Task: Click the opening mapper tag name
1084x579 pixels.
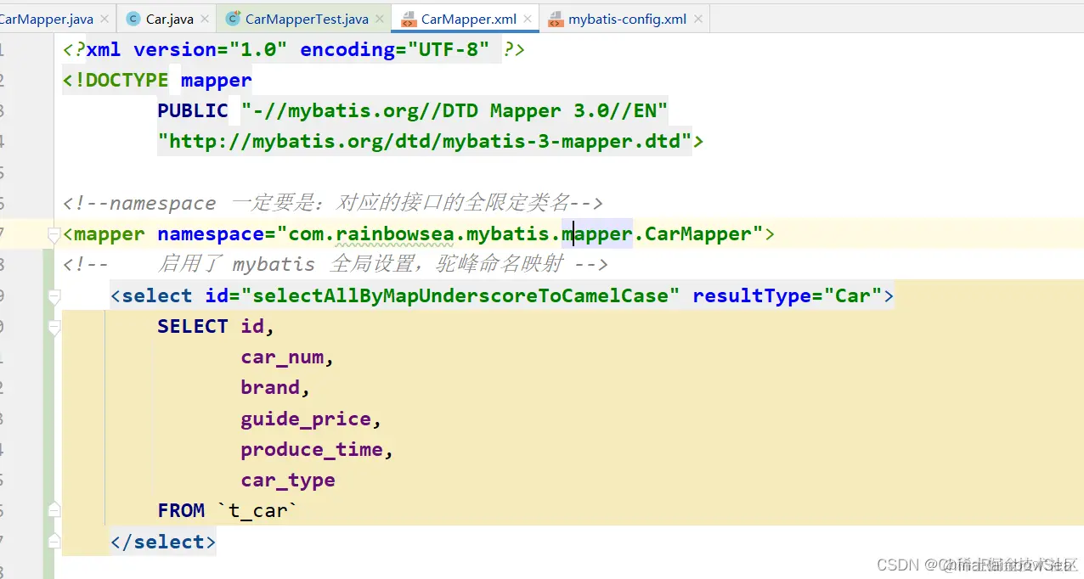Action: pos(110,234)
